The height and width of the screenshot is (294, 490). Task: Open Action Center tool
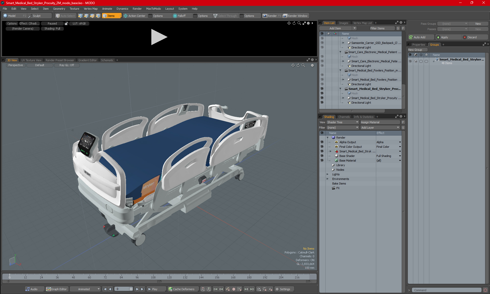pos(134,16)
